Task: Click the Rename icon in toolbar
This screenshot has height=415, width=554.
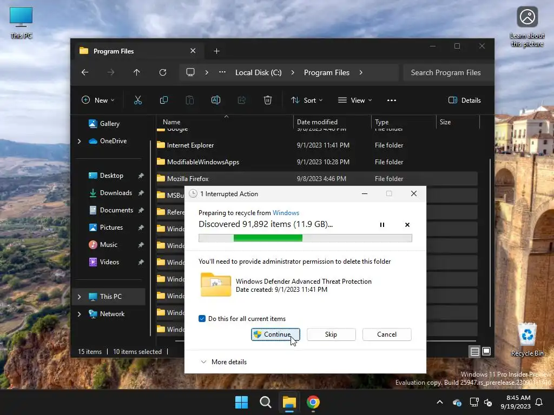Action: (x=215, y=100)
